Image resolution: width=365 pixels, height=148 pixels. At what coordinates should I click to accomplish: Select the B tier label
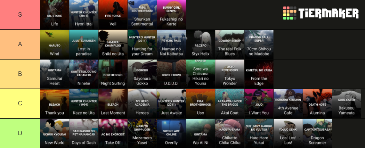click(x=20, y=74)
